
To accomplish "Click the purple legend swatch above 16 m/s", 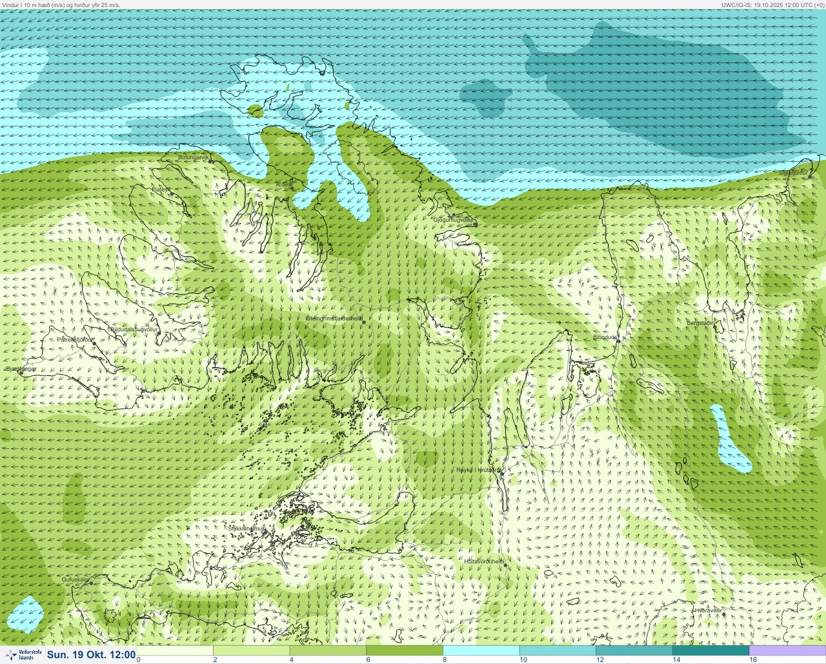I will tap(787, 650).
